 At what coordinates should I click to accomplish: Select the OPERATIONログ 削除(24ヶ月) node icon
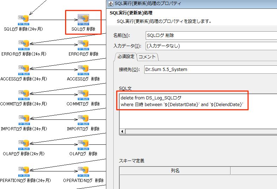point(24,171)
